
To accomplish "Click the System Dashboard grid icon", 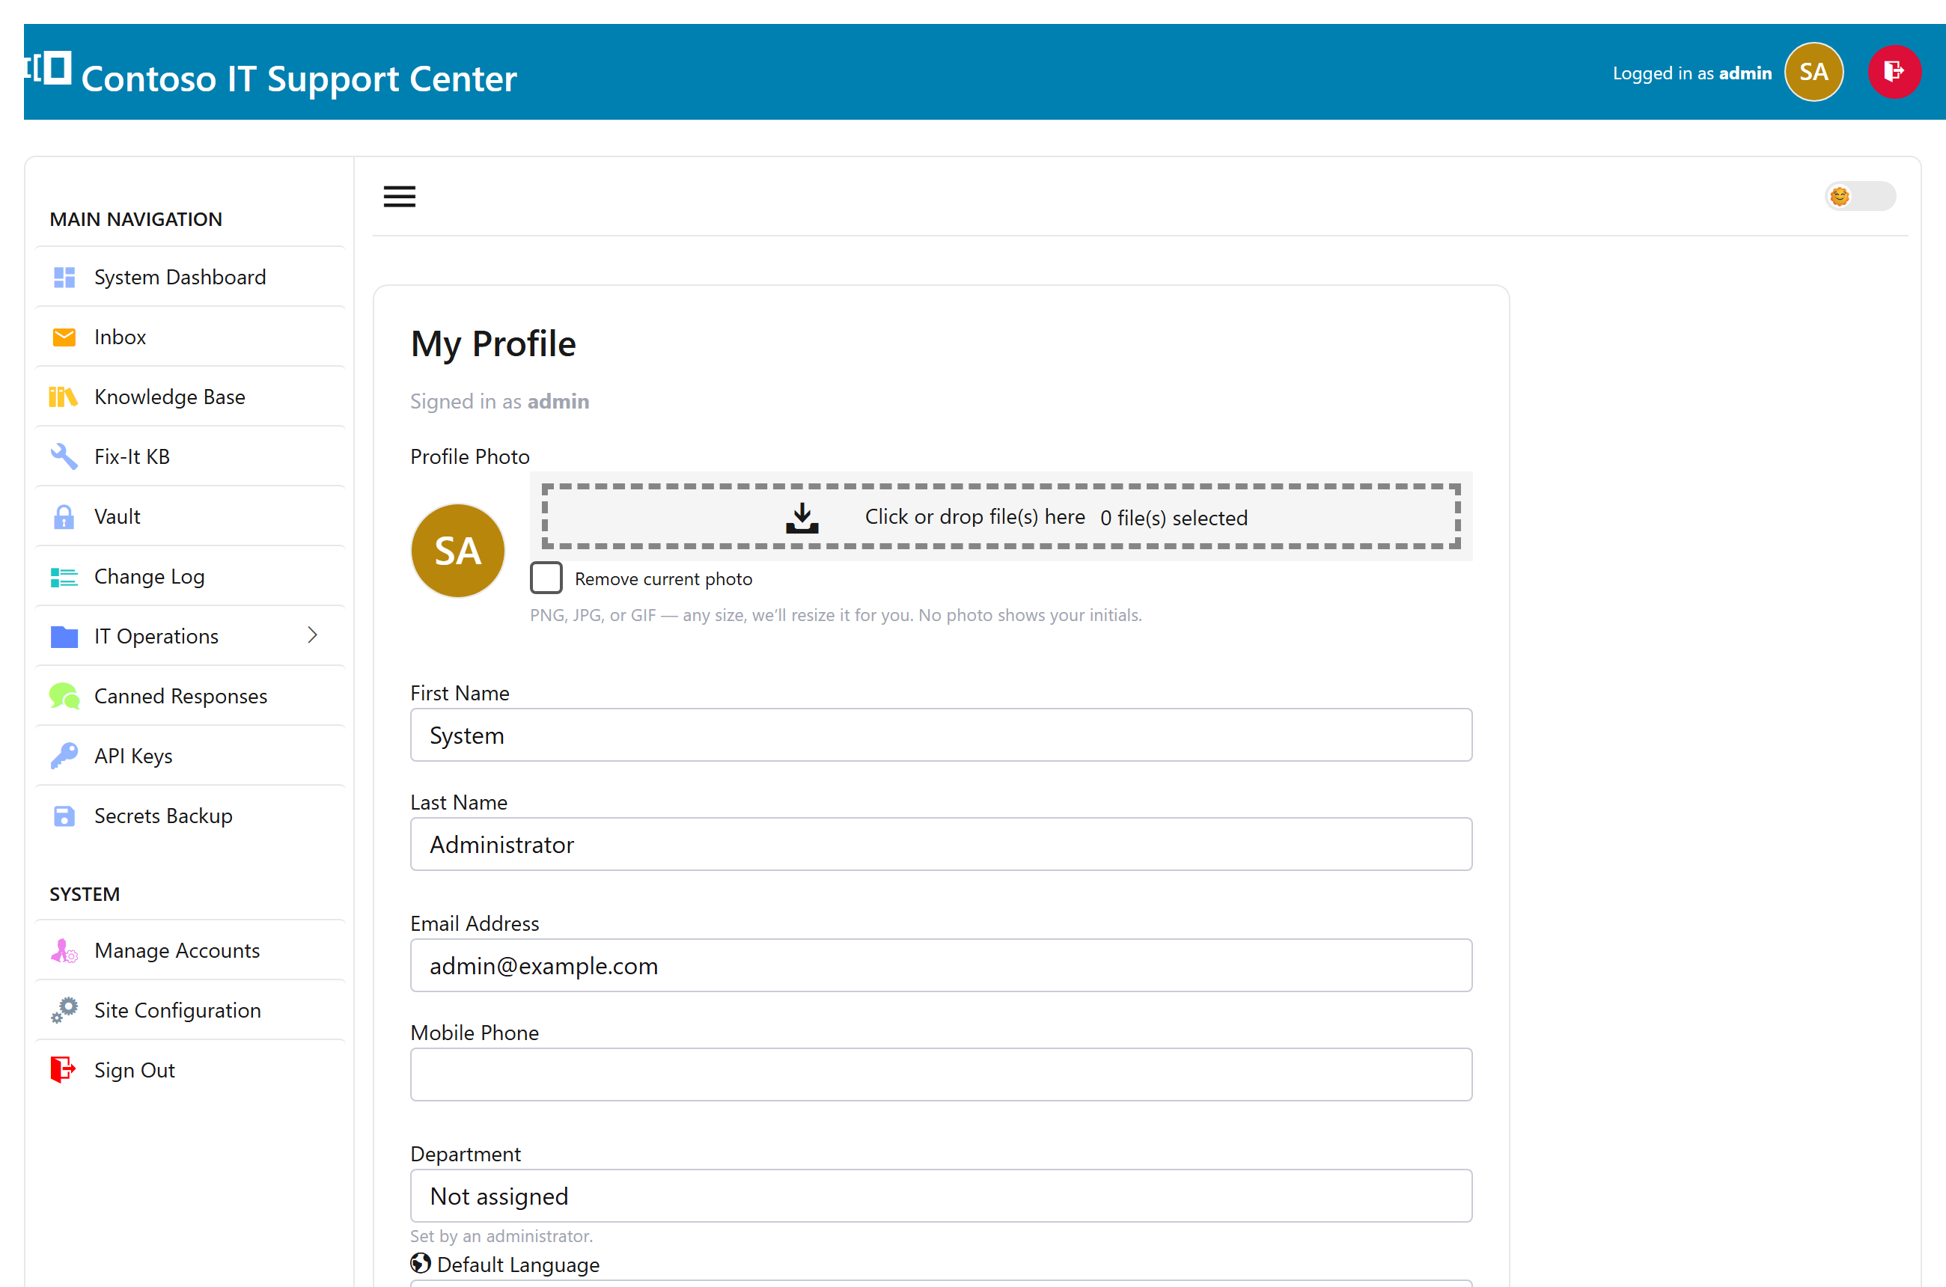I will 64,278.
